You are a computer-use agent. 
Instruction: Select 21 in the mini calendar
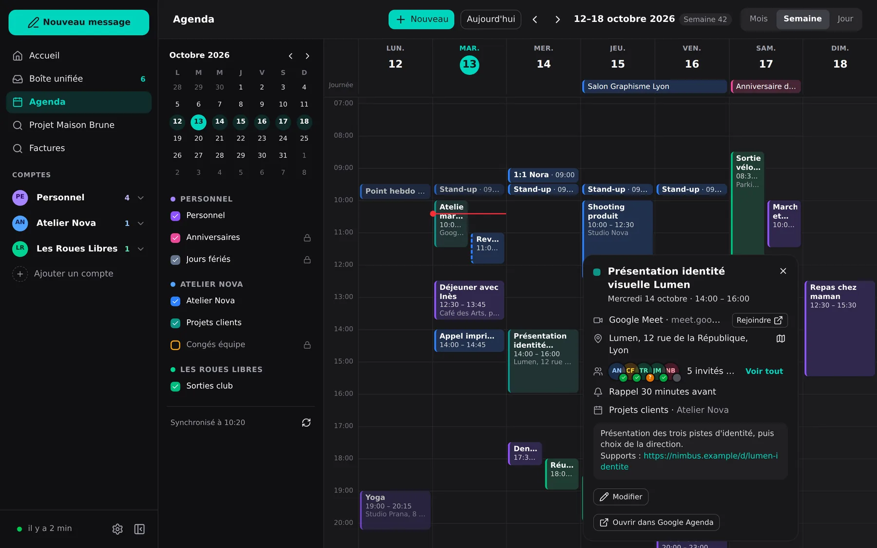(x=220, y=138)
